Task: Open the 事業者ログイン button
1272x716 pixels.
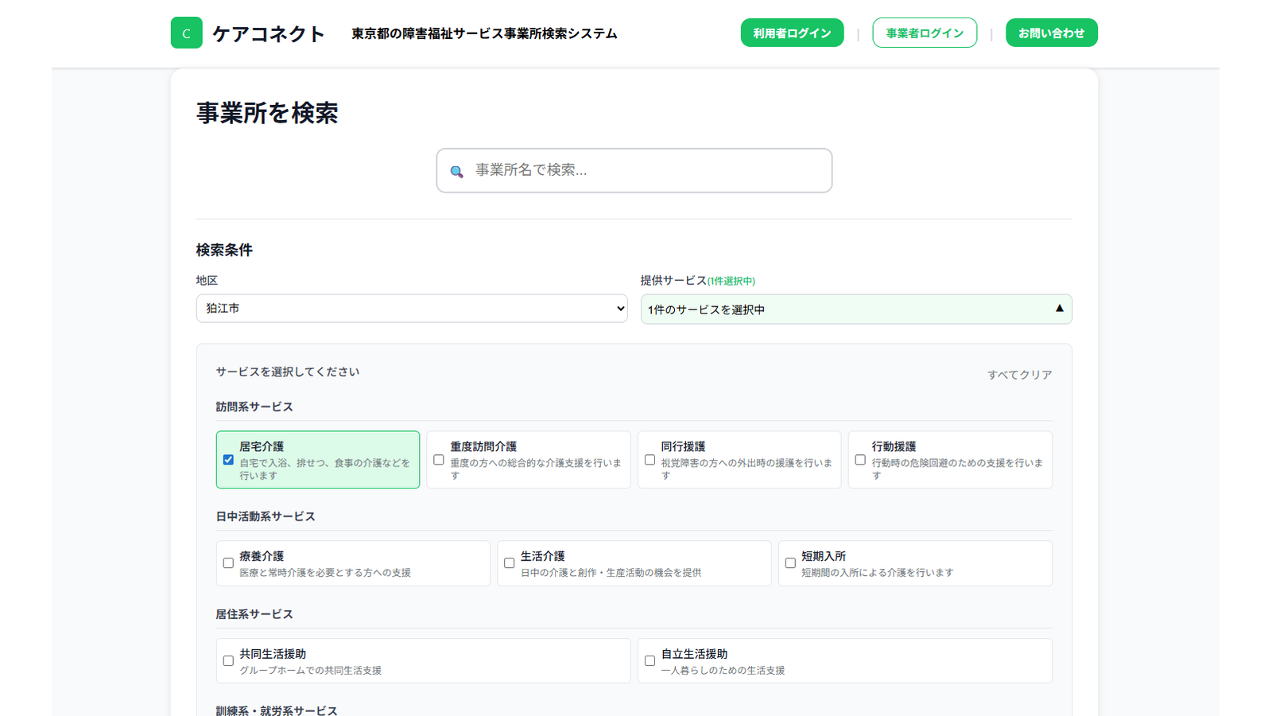Action: click(x=925, y=33)
